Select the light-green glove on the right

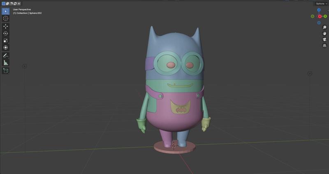[x=206, y=124]
